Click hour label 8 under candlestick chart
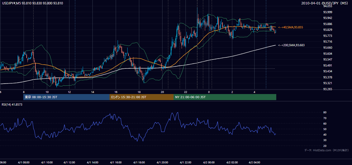This screenshot has height=165, width=352. tap(24, 92)
